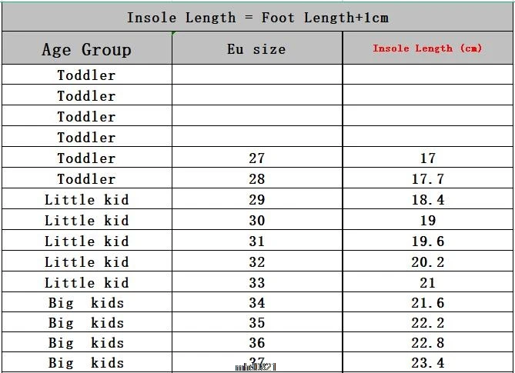Select the Little kid cell beside size 29
The height and width of the screenshot is (373, 515).
[86, 200]
